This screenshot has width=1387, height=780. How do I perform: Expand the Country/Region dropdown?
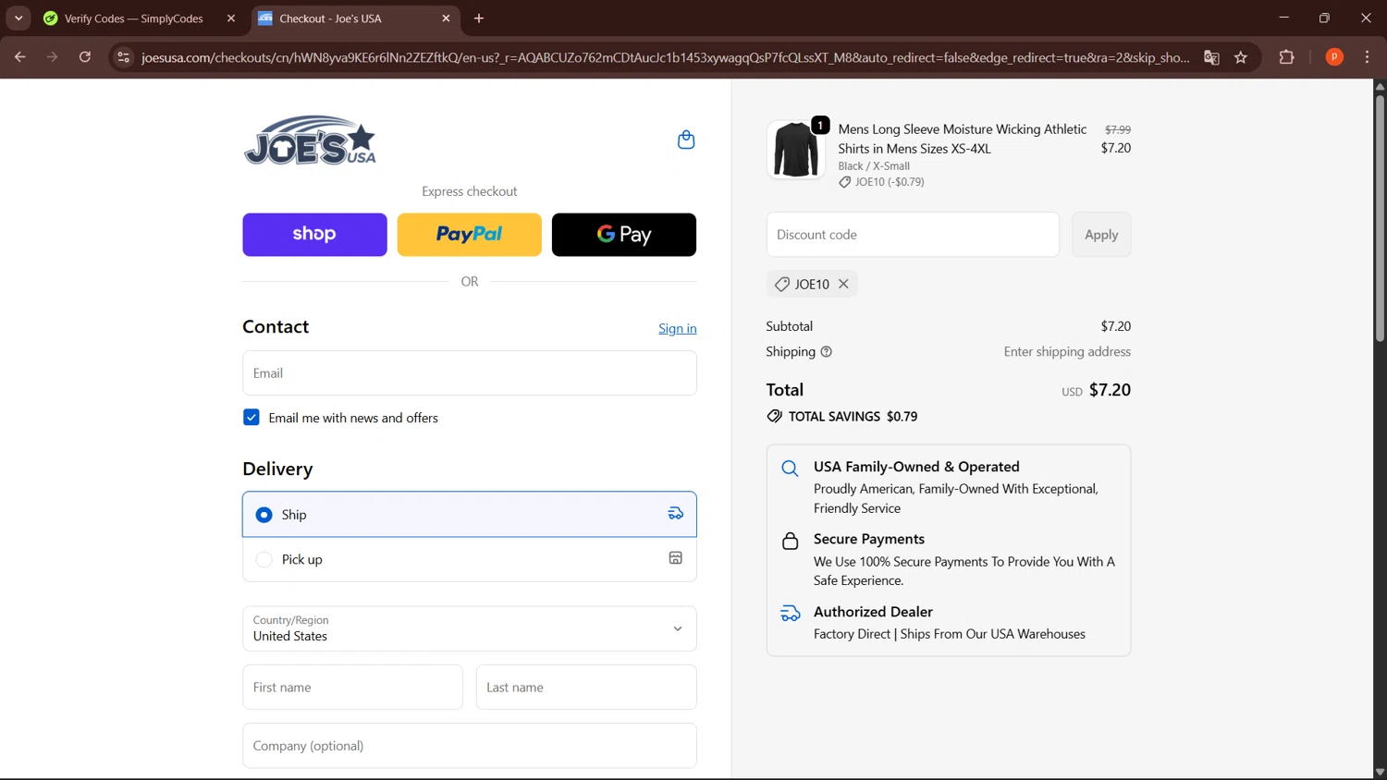(470, 628)
